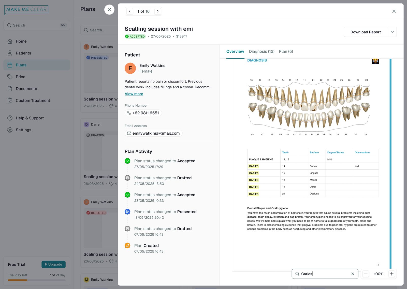This screenshot has height=289, width=407.
Task: Close the plan detail panel with X
Action: 394,11
